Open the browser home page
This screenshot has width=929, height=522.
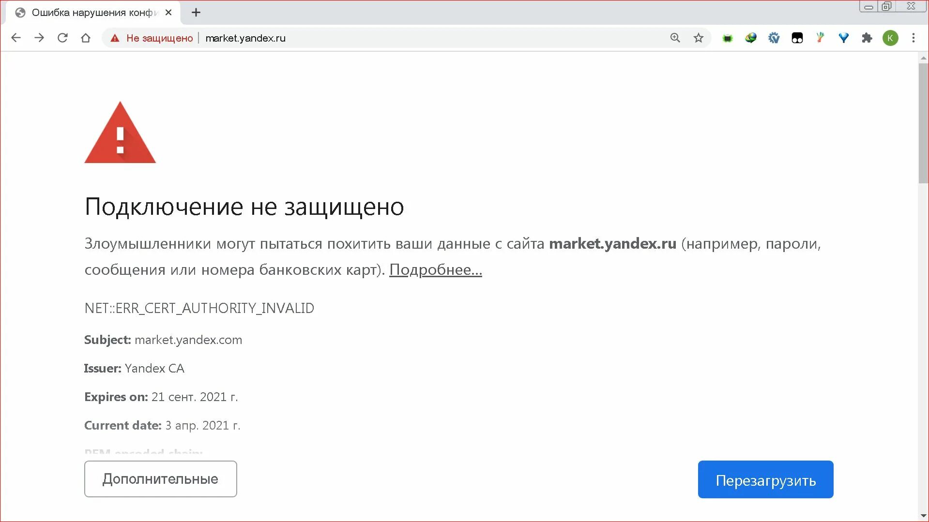pyautogui.click(x=86, y=38)
